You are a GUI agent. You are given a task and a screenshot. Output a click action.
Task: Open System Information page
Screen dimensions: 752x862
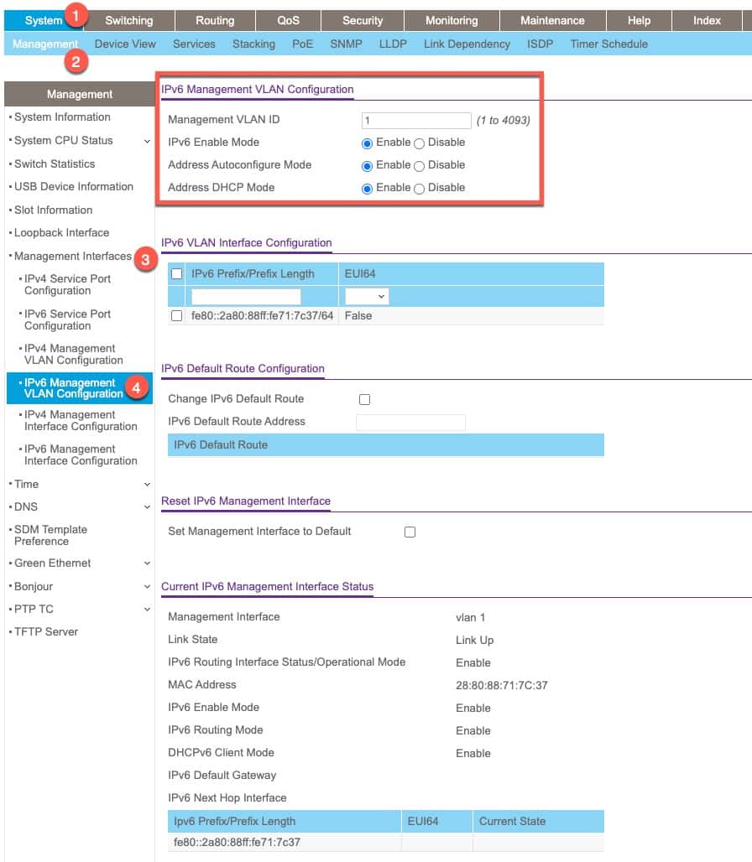pos(62,117)
